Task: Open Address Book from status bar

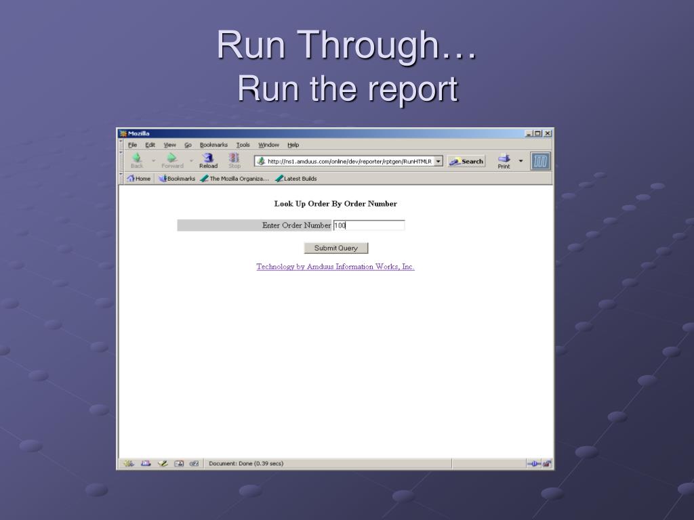Action: pos(179,463)
